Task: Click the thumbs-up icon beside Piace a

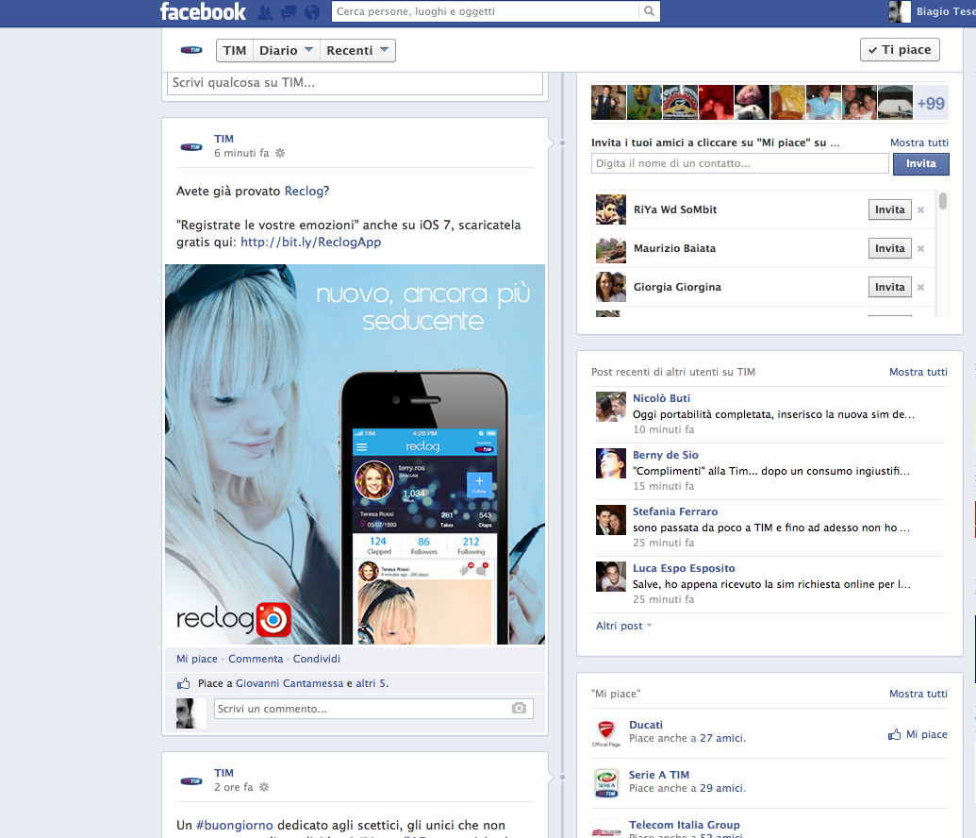Action: click(183, 683)
